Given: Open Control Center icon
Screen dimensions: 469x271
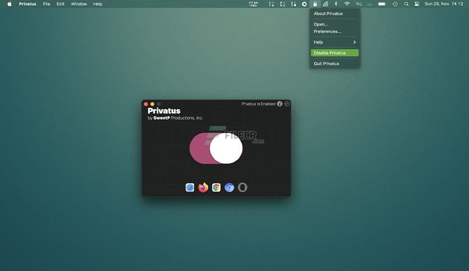Looking at the screenshot, I should [417, 4].
